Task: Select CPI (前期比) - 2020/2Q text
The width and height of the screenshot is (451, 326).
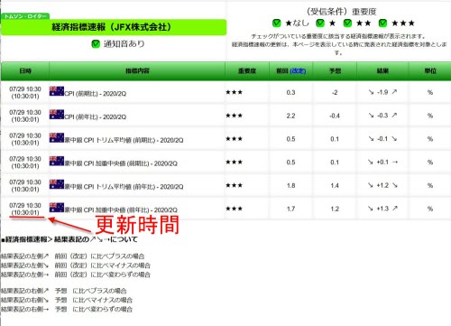Action: 96,94
